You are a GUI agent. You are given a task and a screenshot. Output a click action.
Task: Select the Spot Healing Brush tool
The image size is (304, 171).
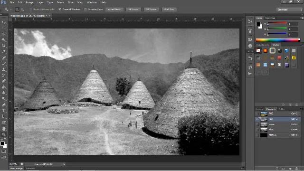click(x=3, y=57)
